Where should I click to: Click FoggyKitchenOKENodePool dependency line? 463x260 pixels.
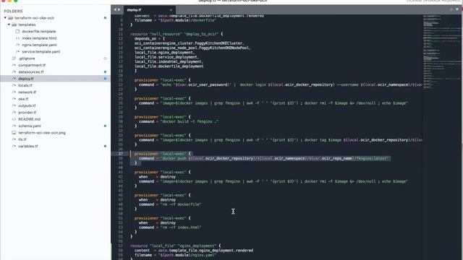click(192, 48)
